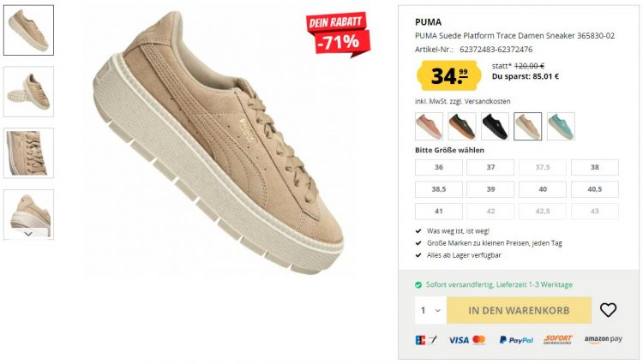Viewport: 643px width, 364px height.
Task: Choose size 40,5 option
Action: (595, 189)
